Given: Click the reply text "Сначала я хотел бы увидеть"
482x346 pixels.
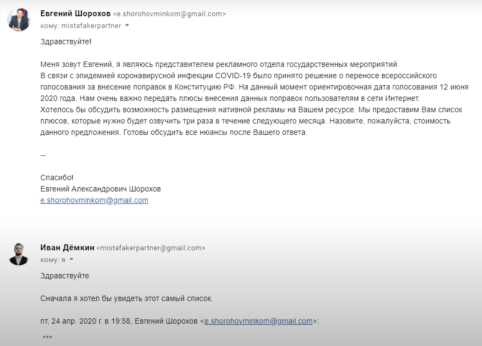Looking at the screenshot, I should [126, 298].
